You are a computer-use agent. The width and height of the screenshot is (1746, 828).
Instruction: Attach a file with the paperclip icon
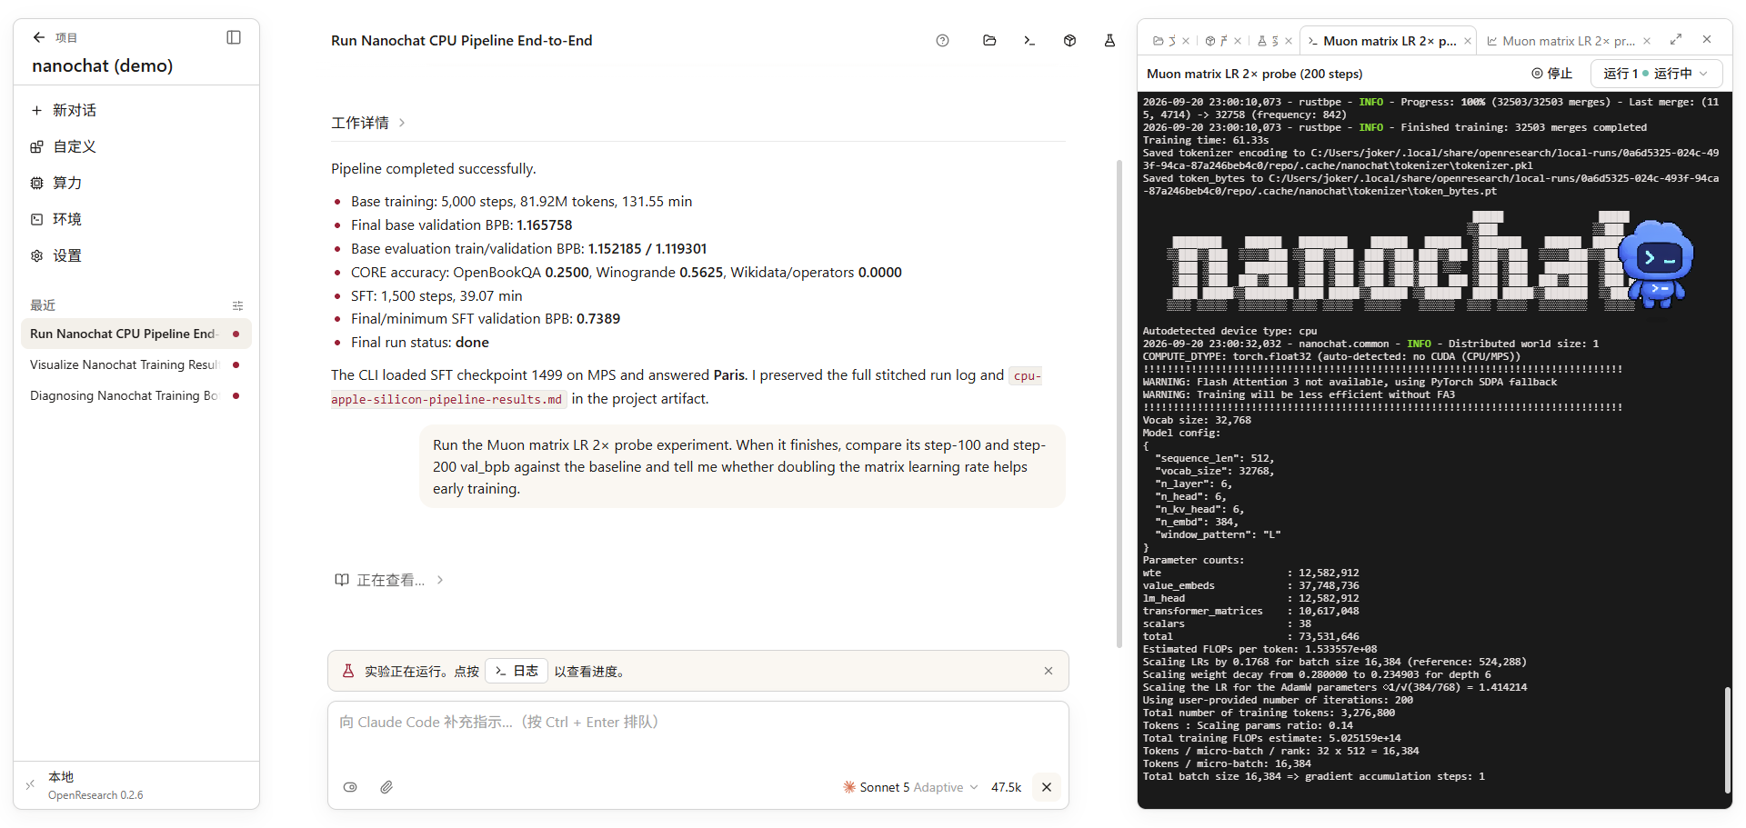(x=386, y=787)
